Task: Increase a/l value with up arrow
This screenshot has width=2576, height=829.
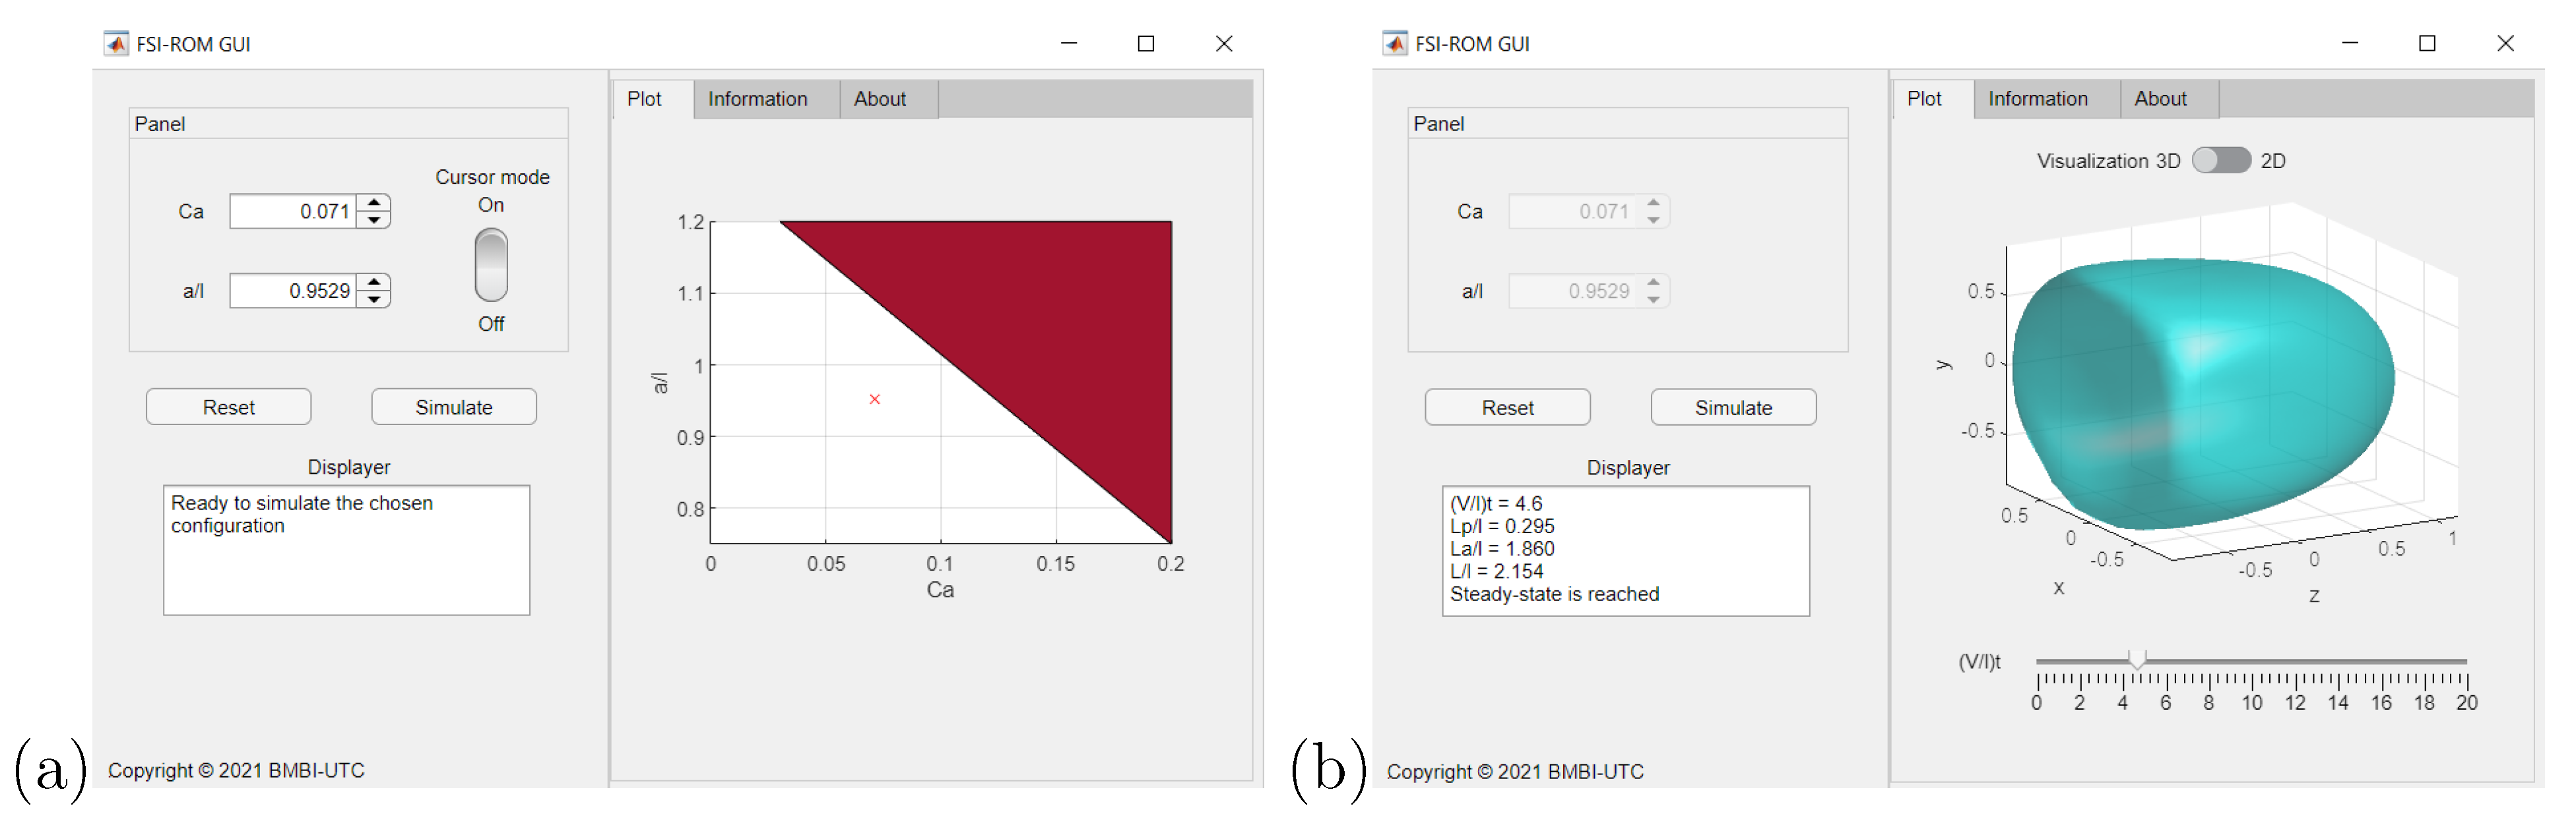Action: 374,283
